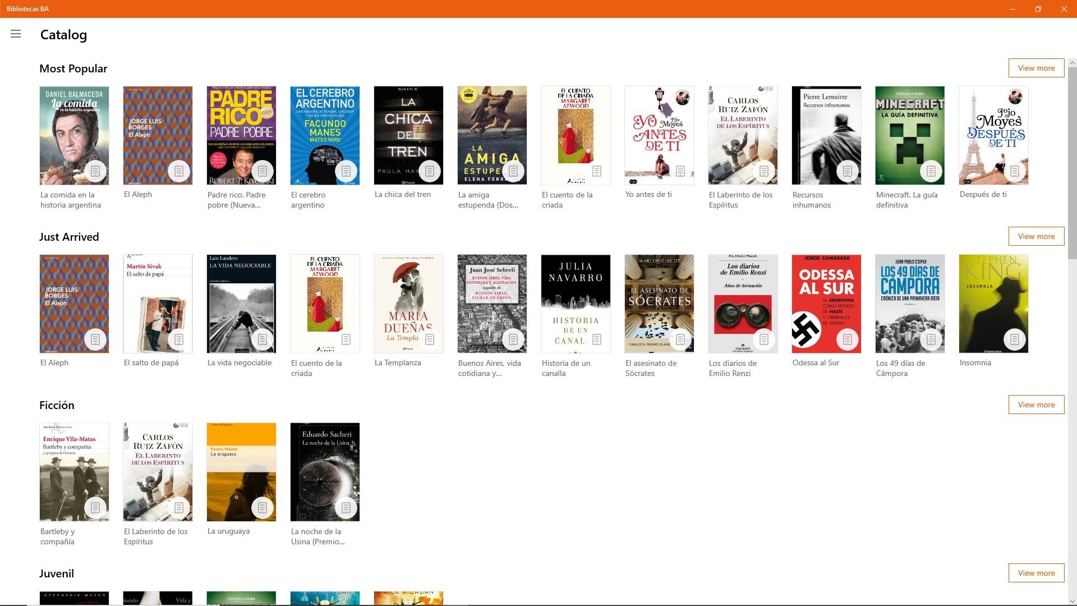1077x606 pixels.
Task: Click ebook icon on Recursos inhumanos cover
Action: (x=848, y=171)
